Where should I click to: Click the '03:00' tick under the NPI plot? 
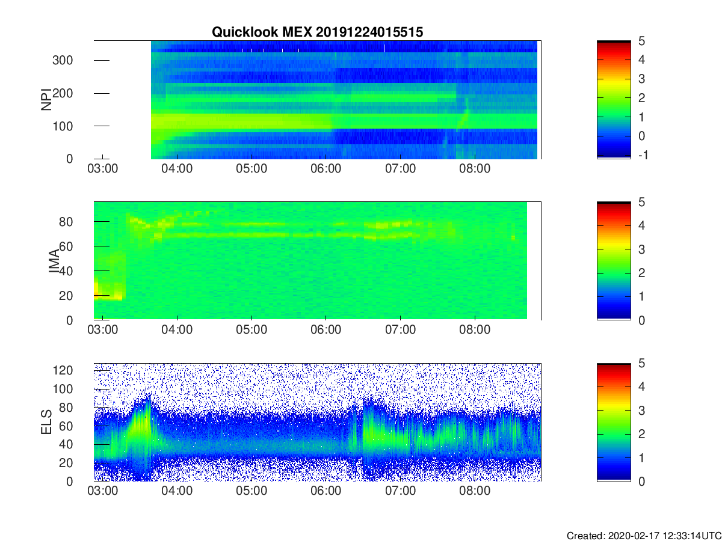(102, 169)
